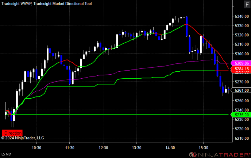Select the green 5235.00 price marker

point(240,115)
